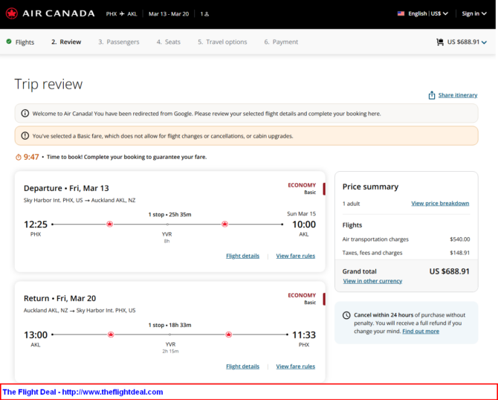The height and width of the screenshot is (400, 498).
Task: Select the 6. Payment step
Action: click(281, 42)
